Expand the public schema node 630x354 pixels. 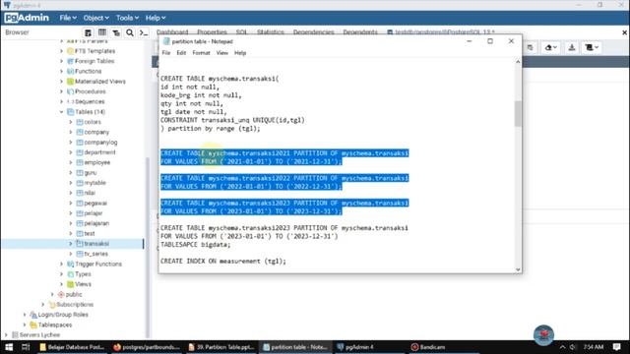[52, 294]
